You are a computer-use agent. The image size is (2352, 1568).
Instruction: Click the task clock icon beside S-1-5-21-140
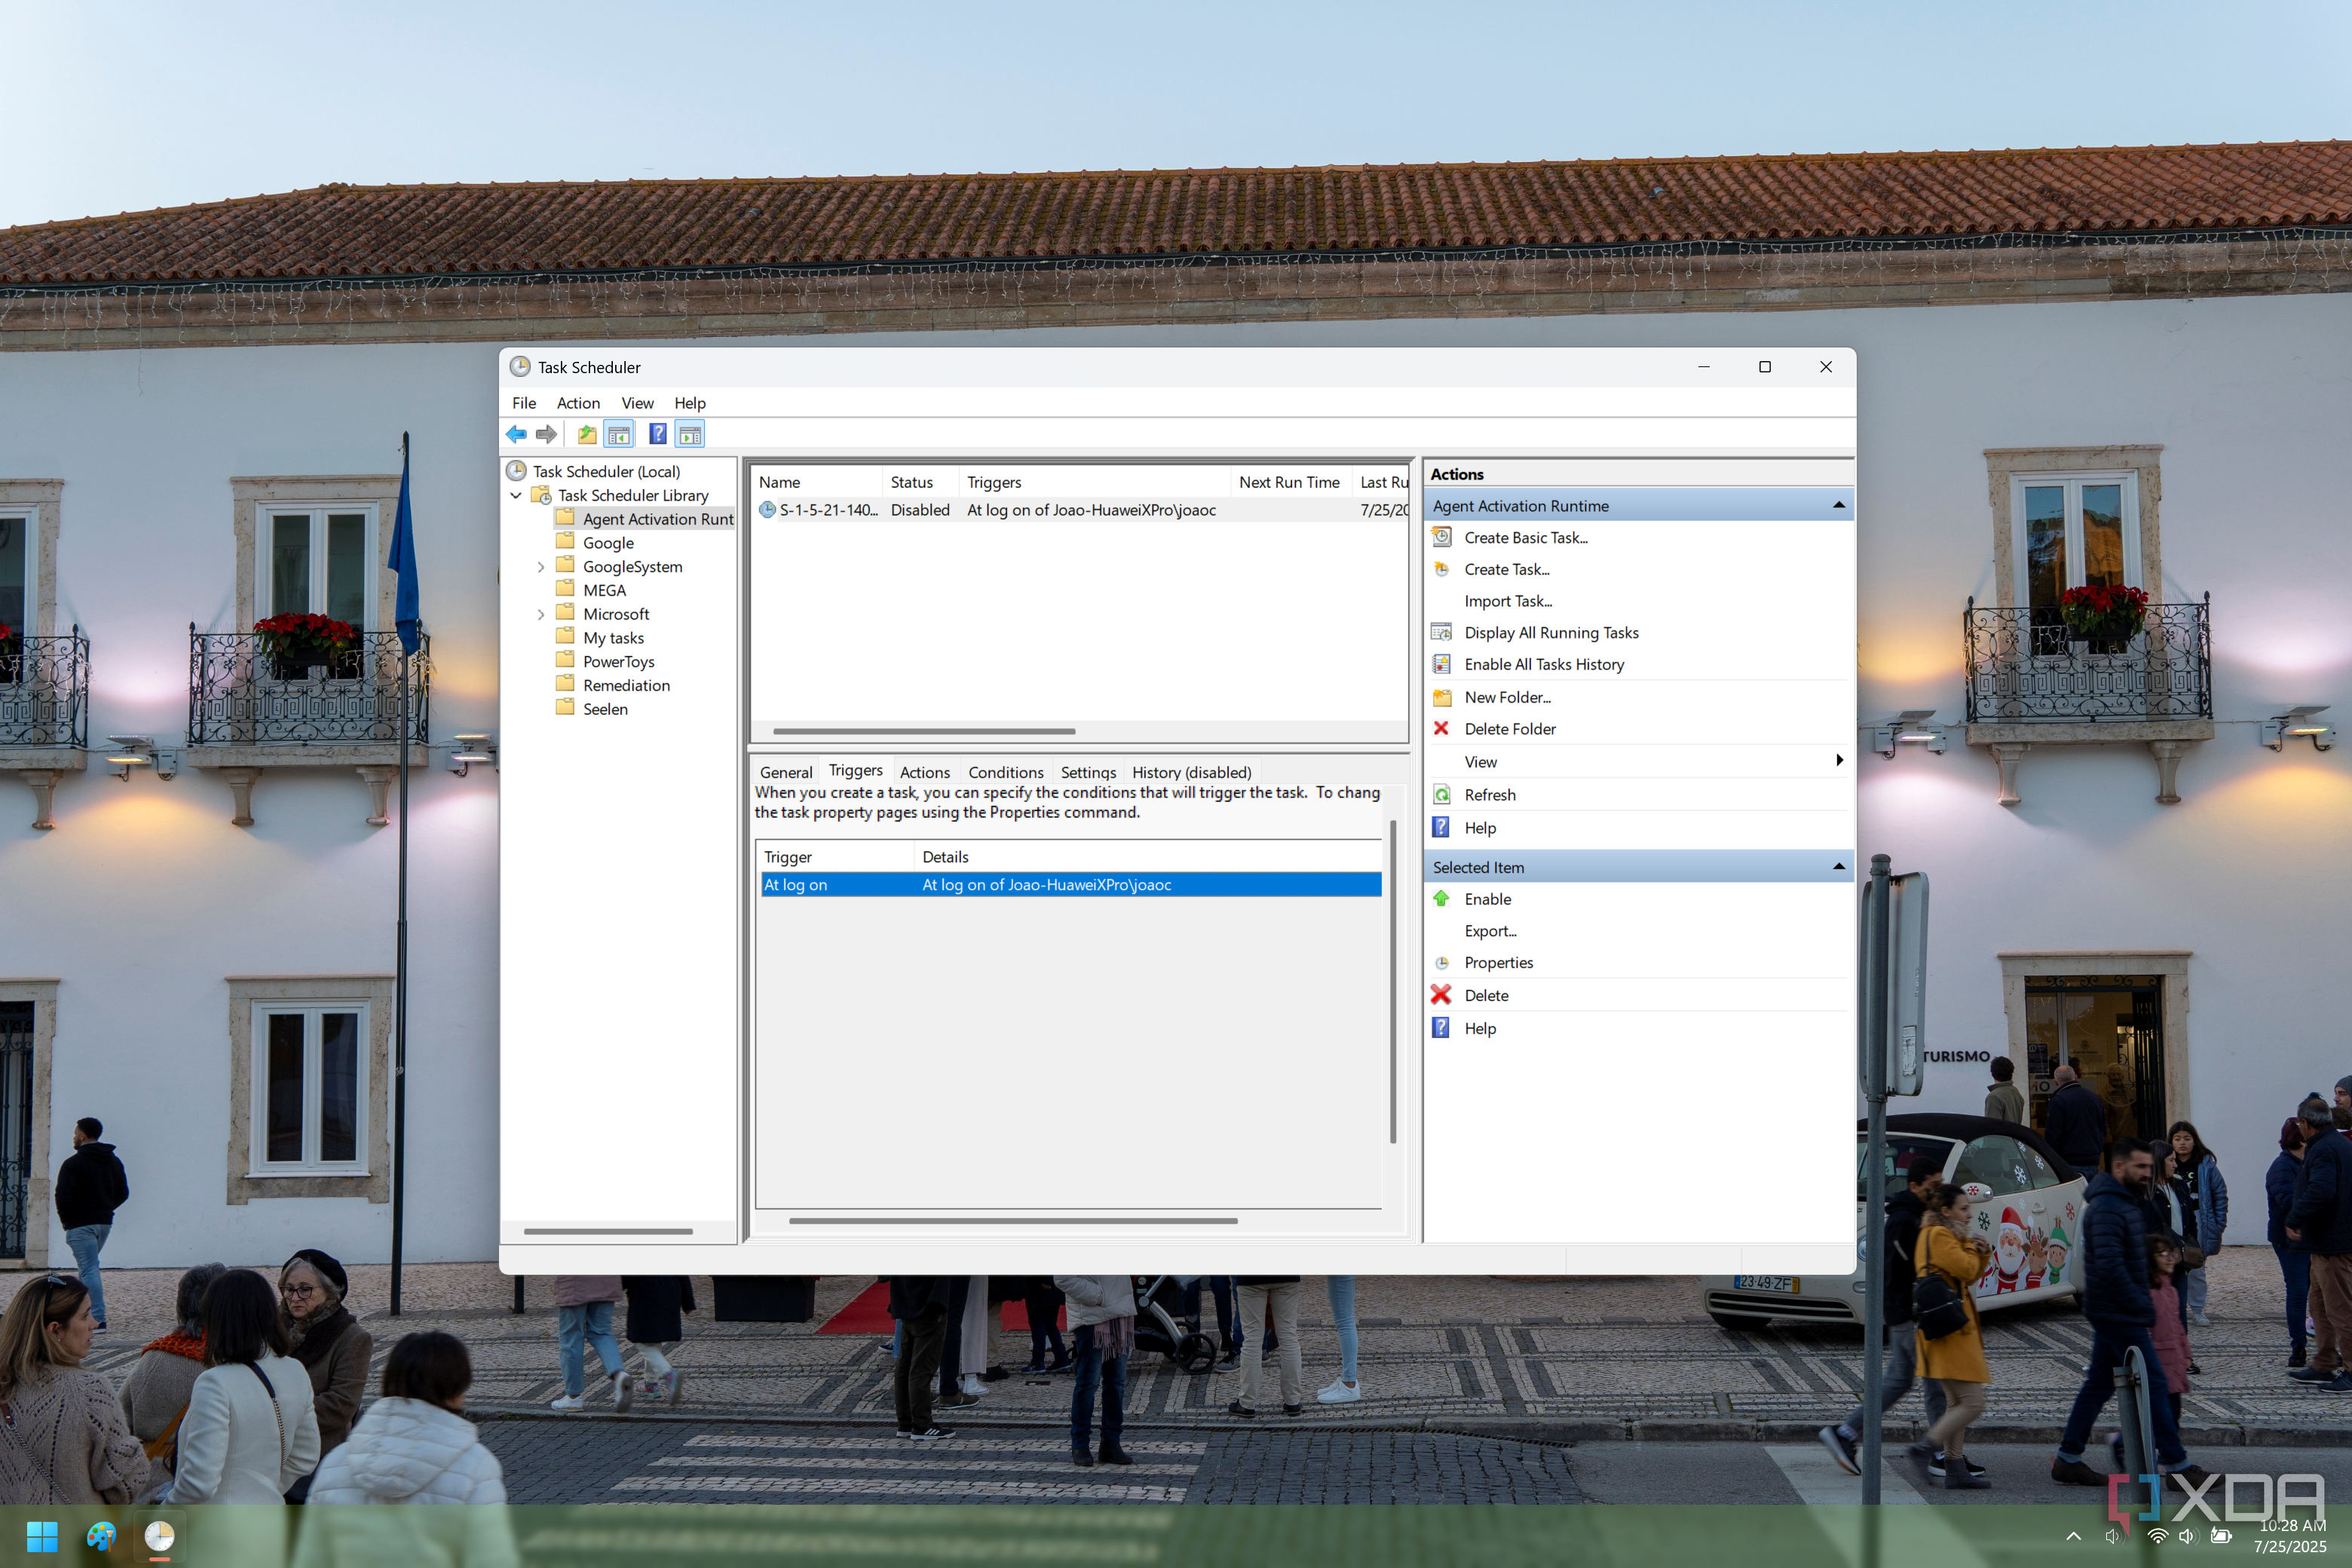[767, 510]
